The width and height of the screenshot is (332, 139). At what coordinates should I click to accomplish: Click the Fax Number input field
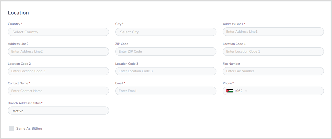point(273,71)
